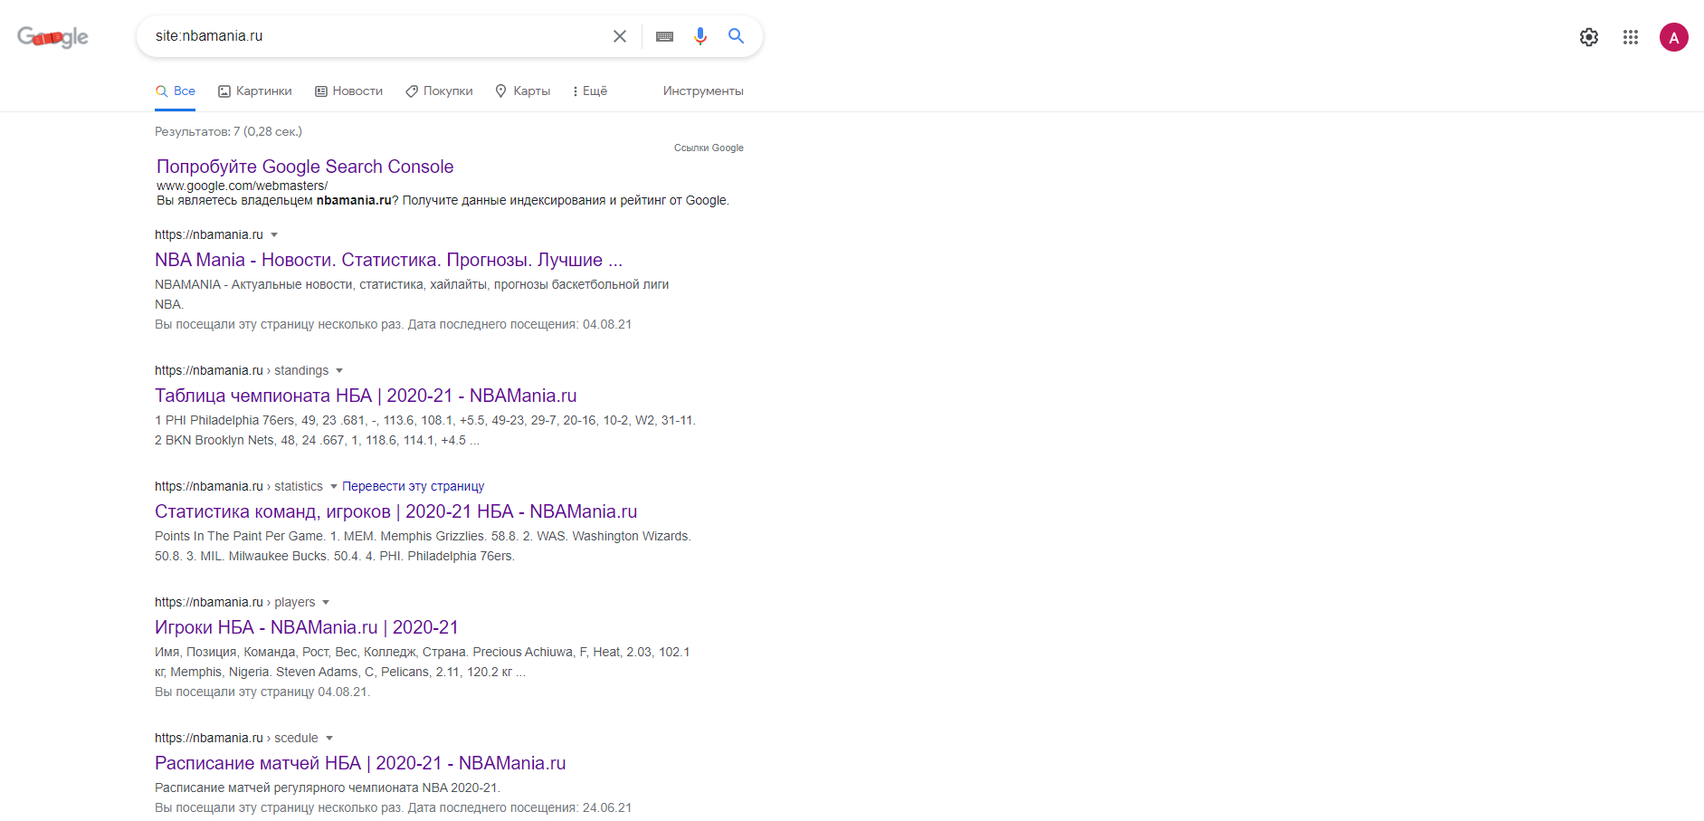Click the https://nbamania.ru › players breadcrumb

pos(235,602)
